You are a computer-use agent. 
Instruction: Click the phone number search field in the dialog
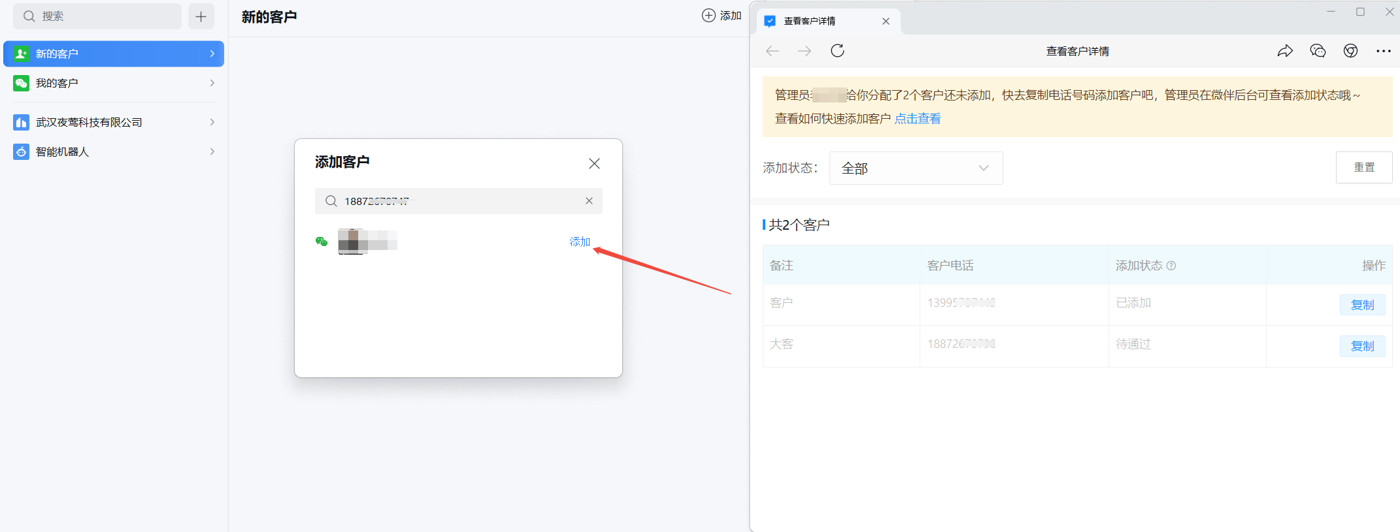click(x=458, y=201)
